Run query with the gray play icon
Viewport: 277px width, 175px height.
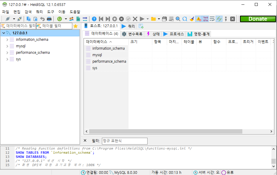click(142, 19)
